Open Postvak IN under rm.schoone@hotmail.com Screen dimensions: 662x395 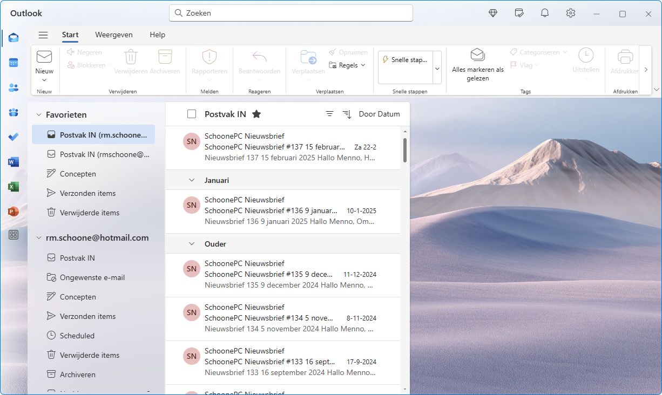click(x=93, y=258)
